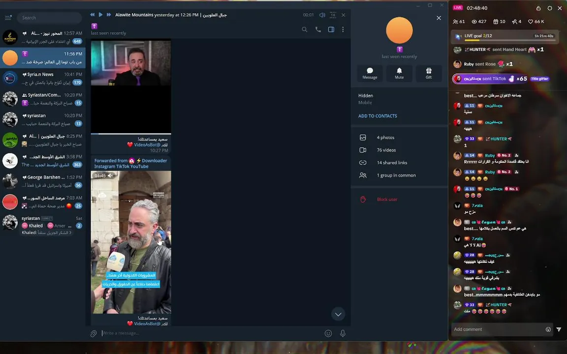567x354 pixels.
Task: Search within this chat
Action: coord(305,29)
